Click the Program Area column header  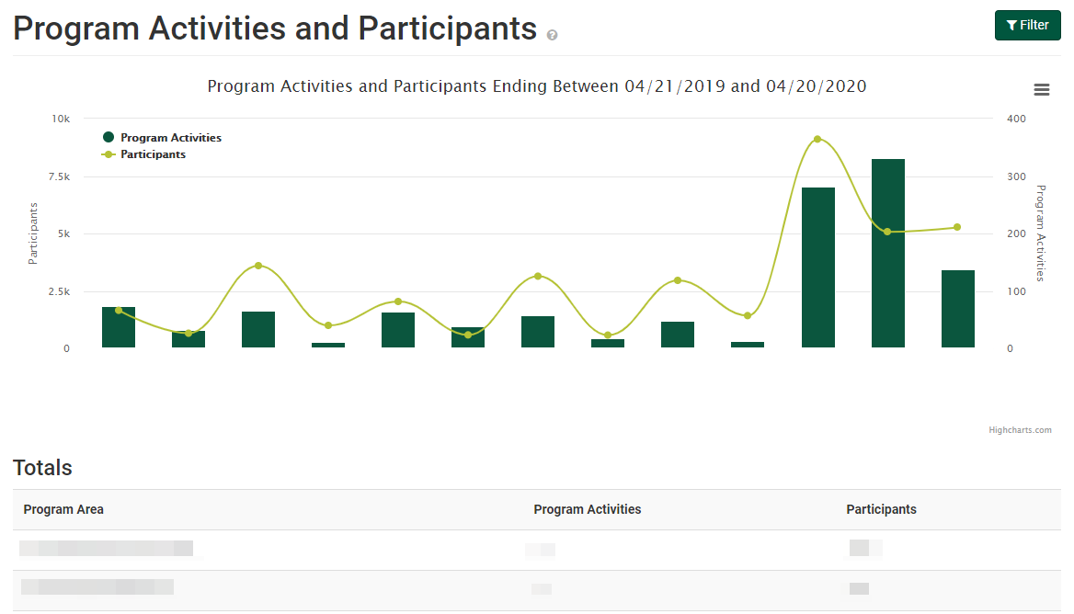(x=63, y=509)
